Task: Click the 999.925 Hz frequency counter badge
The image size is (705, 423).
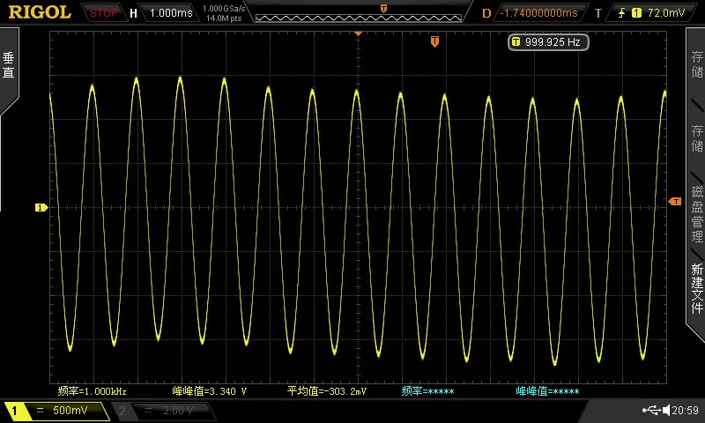Action: (x=548, y=41)
